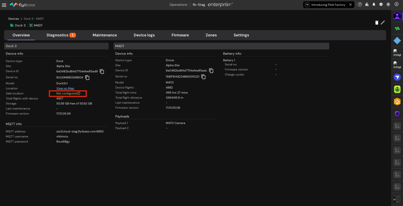Copy the M4DT drone serial number

point(204,77)
